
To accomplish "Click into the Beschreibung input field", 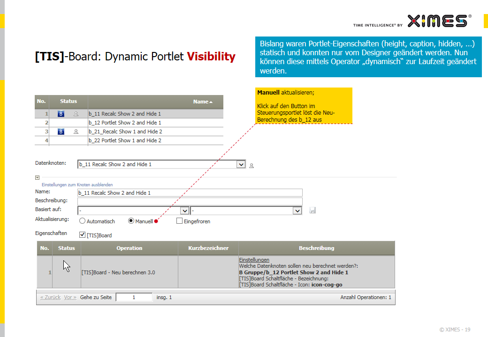I will (190, 201).
